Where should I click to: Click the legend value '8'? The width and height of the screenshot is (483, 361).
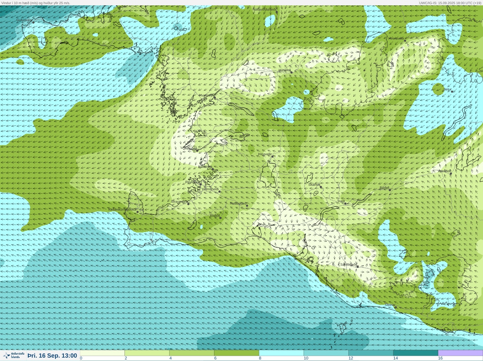(x=260, y=358)
